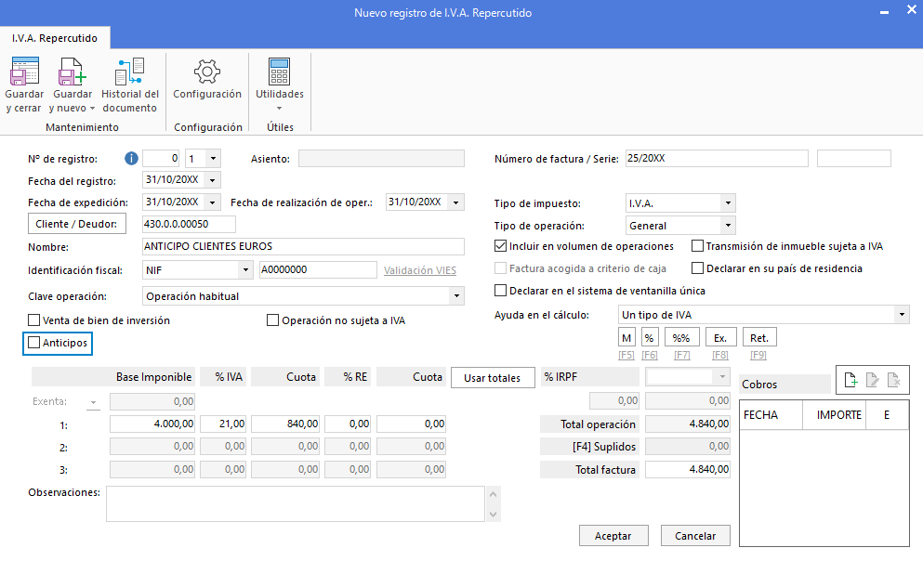The height and width of the screenshot is (561, 923).
Task: Click the %% calculation help button
Action: pos(681,337)
